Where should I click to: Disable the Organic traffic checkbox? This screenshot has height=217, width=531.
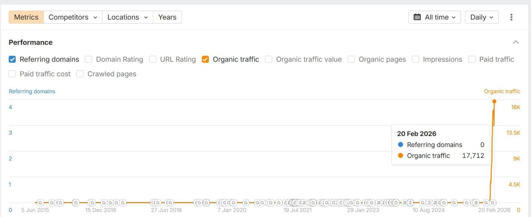point(205,59)
